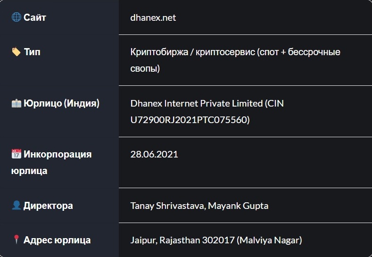Click the Инкорпорация юрлица label
Image resolution: width=372 pixels, height=257 pixels.
pos(51,162)
